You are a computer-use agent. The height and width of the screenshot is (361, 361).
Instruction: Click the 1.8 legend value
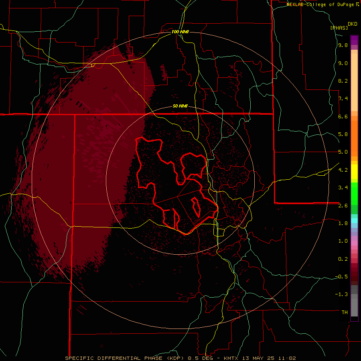pos(343,223)
